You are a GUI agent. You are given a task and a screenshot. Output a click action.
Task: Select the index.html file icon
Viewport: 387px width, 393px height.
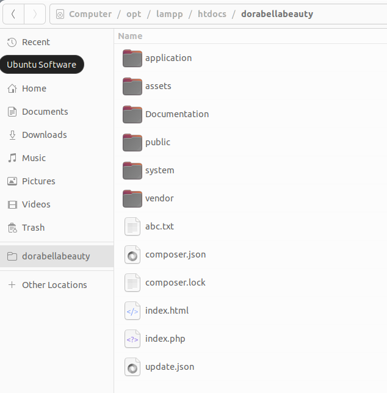click(132, 311)
